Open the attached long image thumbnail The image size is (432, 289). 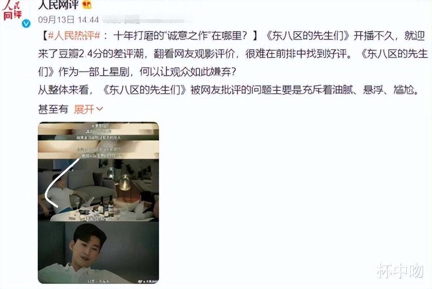(98, 203)
